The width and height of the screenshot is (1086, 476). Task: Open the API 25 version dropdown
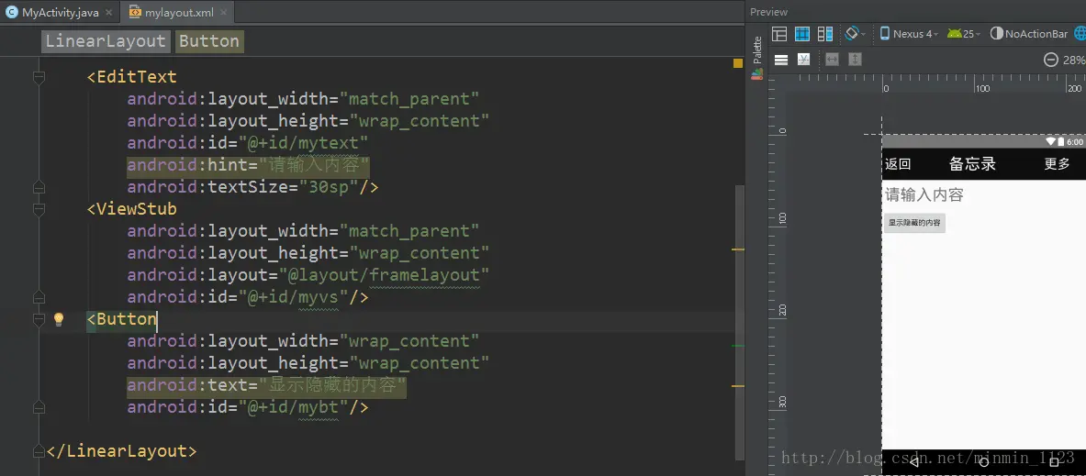pyautogui.click(x=964, y=33)
